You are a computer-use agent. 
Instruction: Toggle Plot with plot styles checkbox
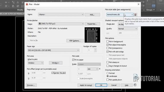coord(108,52)
